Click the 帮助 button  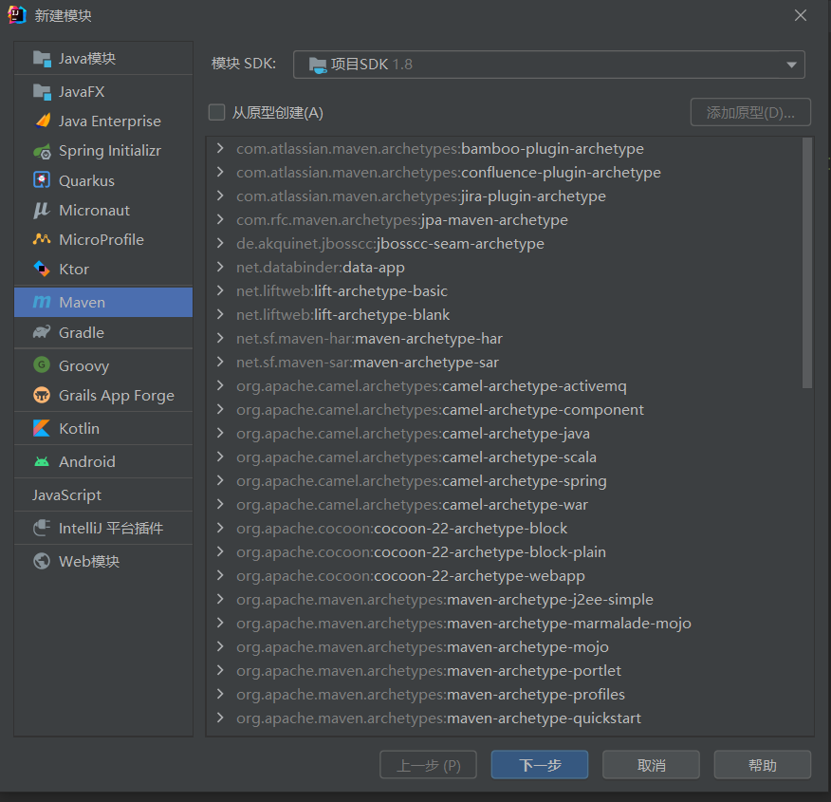(x=762, y=764)
